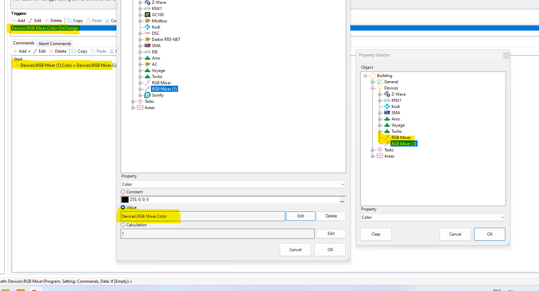This screenshot has height=291, width=539.
Task: Expand the Areas node in the Property Selector
Action: [372, 156]
